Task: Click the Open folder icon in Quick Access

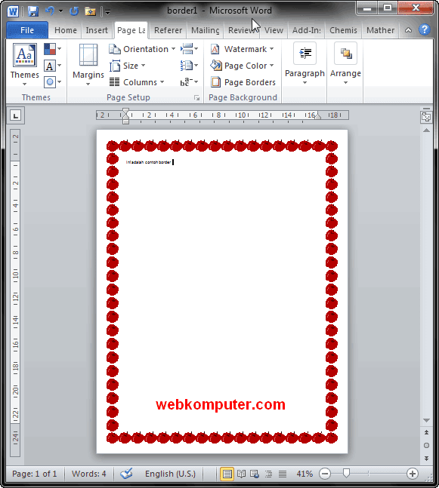Action: point(91,11)
